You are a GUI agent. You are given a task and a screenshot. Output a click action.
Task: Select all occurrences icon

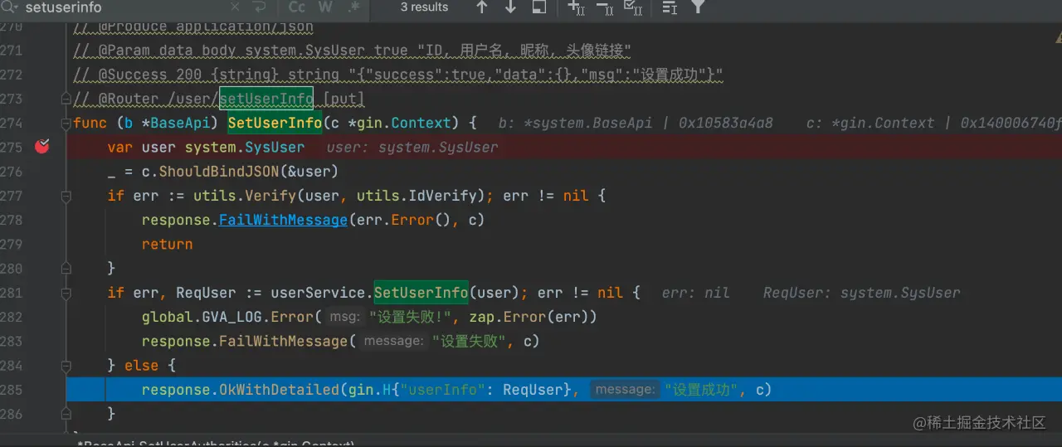tap(633, 7)
